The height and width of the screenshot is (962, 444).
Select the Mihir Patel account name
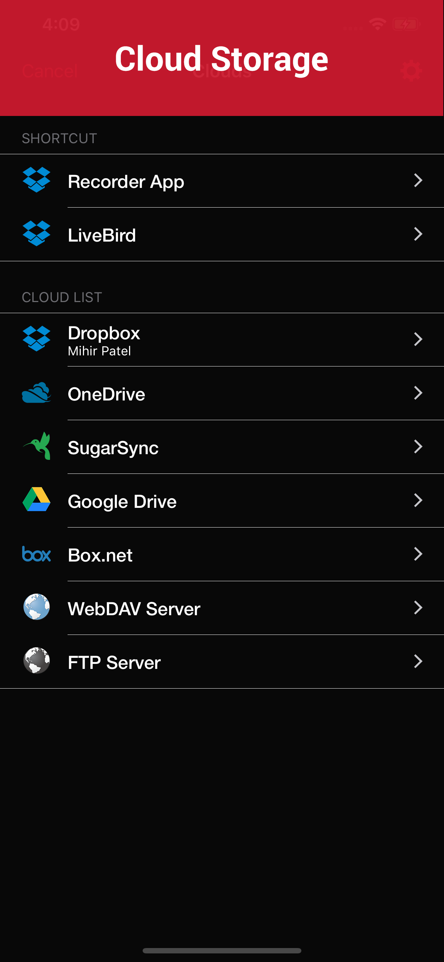click(99, 351)
